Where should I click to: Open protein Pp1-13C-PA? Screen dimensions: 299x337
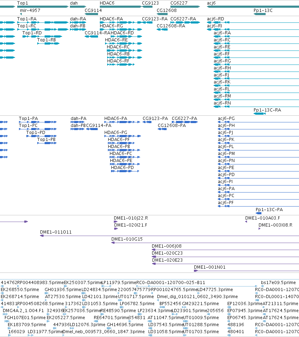[269, 210]
